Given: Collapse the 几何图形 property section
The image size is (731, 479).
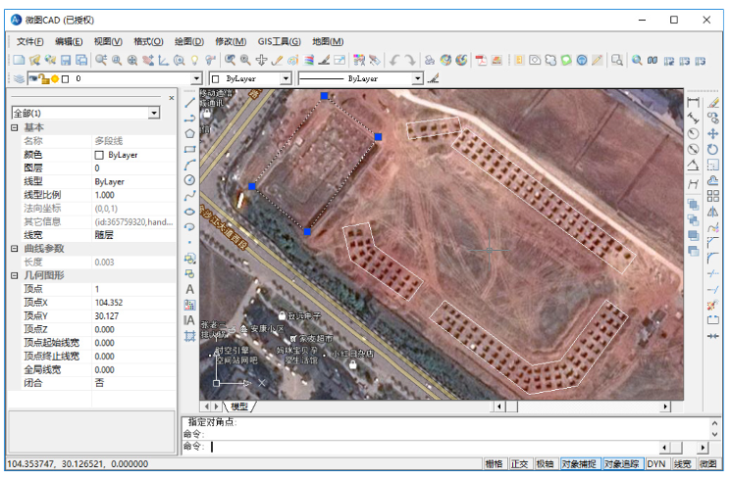Looking at the screenshot, I should 14,276.
